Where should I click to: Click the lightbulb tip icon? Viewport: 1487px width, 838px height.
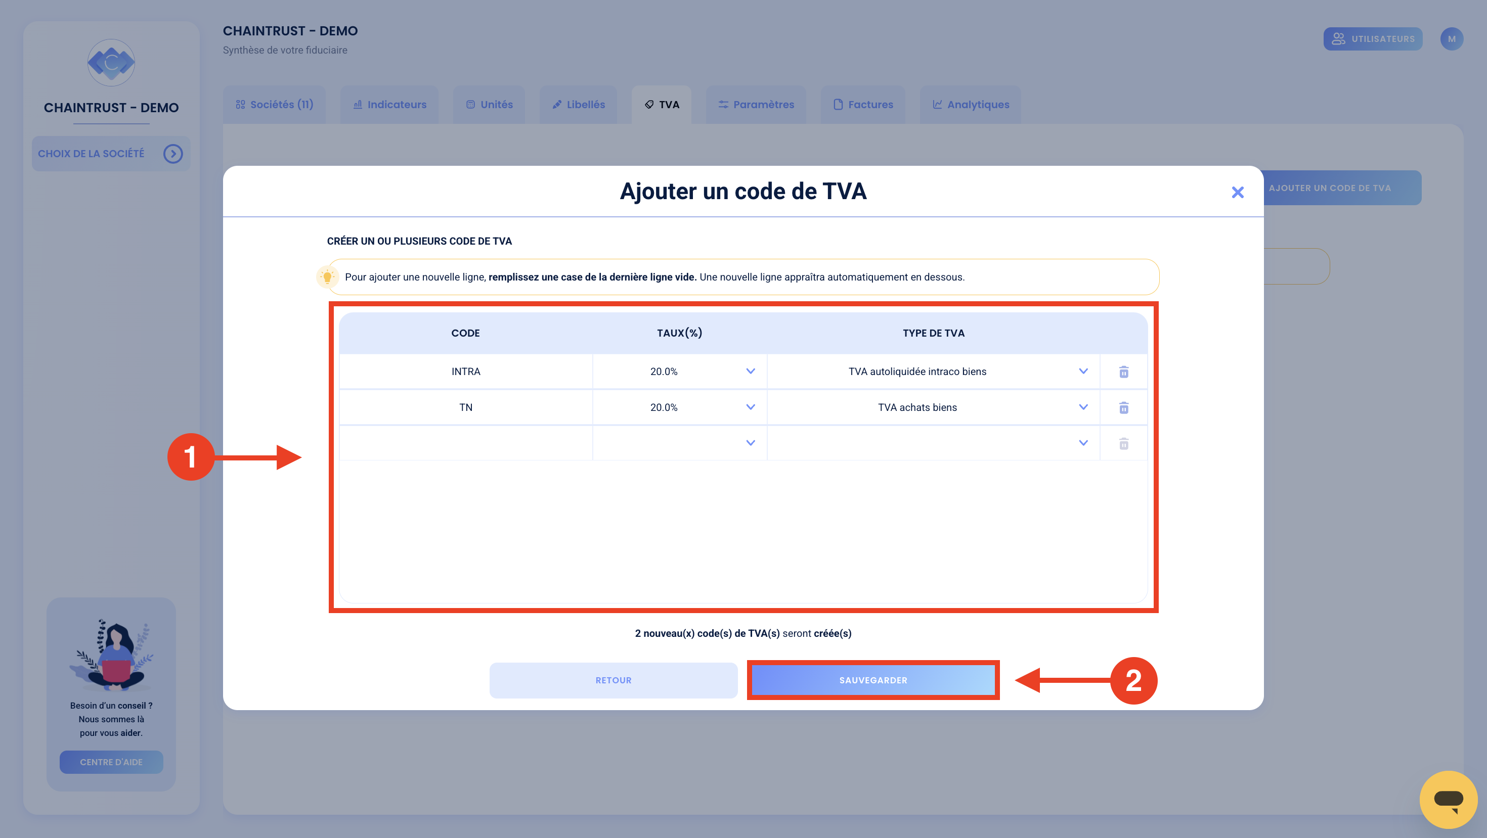click(327, 277)
